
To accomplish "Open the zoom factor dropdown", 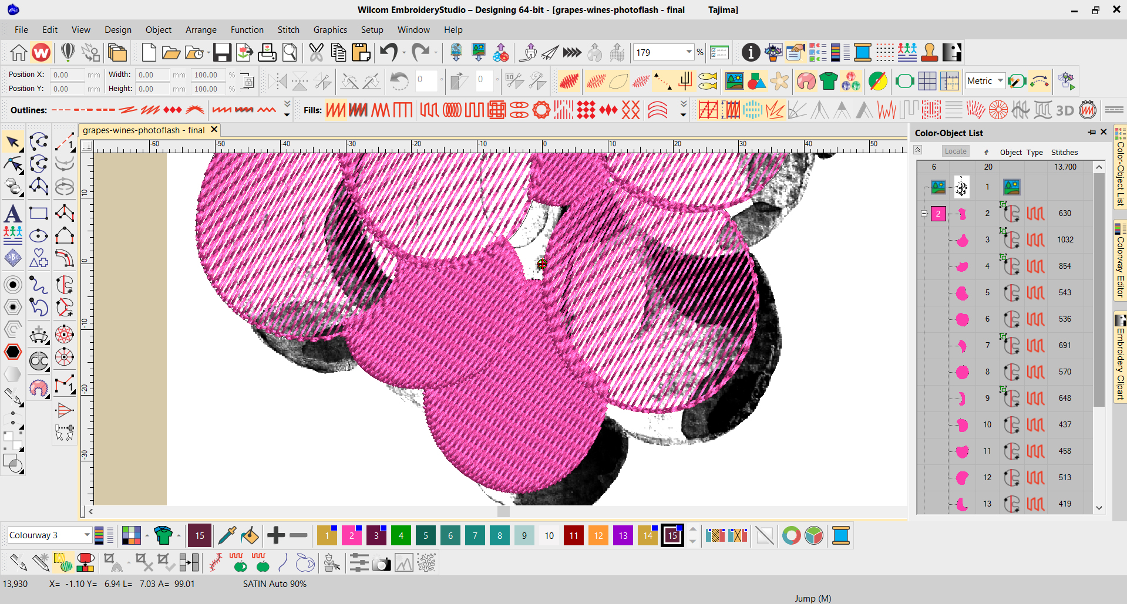I will click(689, 52).
